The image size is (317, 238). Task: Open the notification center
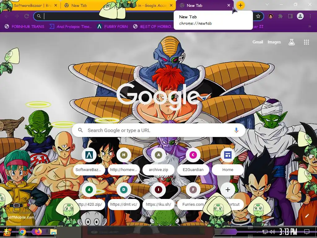[307, 232]
